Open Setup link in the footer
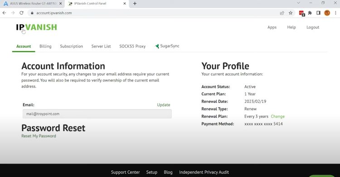The width and height of the screenshot is (340, 177). coord(151,172)
